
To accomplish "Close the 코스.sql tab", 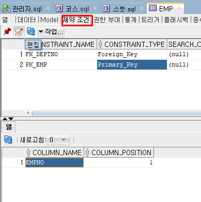I will tap(95, 8).
